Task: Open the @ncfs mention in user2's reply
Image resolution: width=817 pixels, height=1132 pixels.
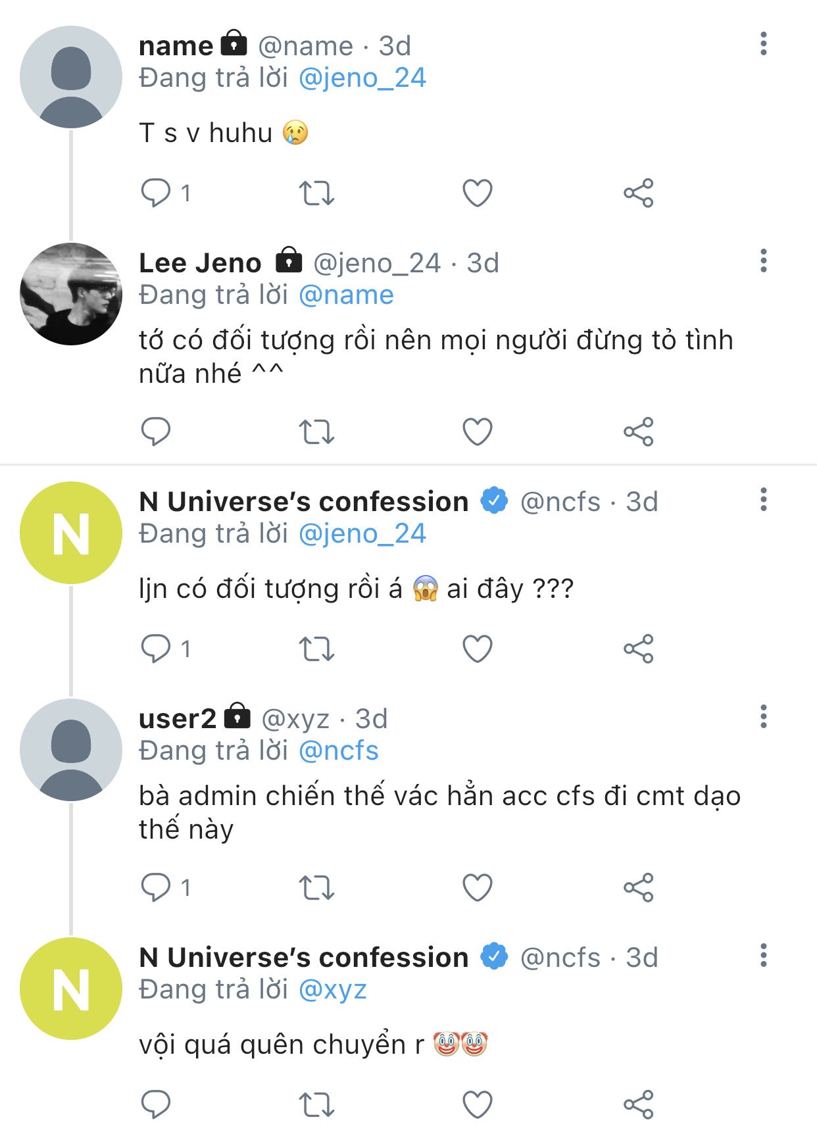Action: pos(338,751)
